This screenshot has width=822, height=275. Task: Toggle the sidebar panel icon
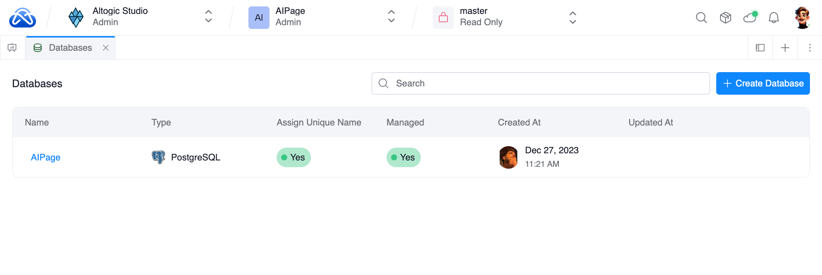coord(760,48)
